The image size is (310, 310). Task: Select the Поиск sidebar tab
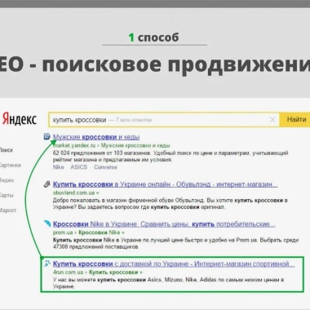tap(7, 150)
